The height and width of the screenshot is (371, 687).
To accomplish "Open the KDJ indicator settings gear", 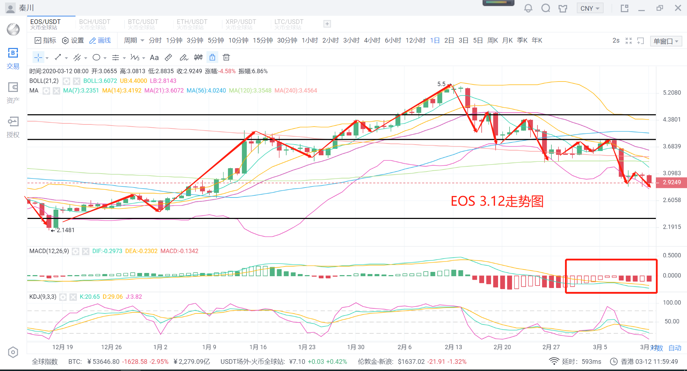I will (63, 297).
